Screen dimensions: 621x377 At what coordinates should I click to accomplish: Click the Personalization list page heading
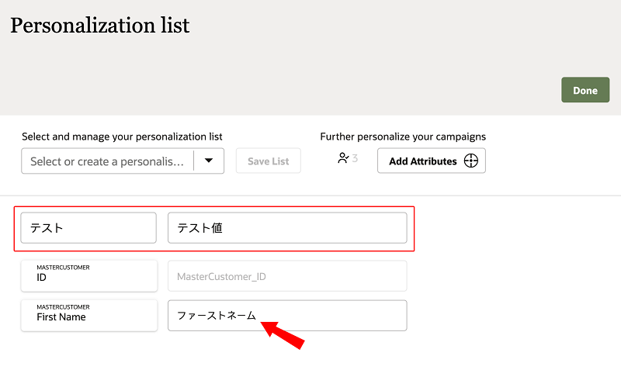coord(100,25)
